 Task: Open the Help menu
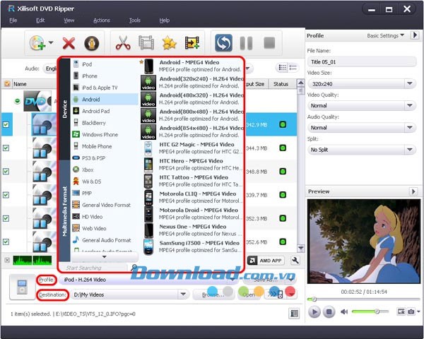[x=164, y=20]
